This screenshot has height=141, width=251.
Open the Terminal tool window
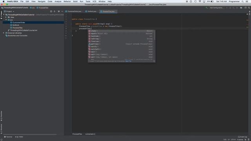(8, 137)
